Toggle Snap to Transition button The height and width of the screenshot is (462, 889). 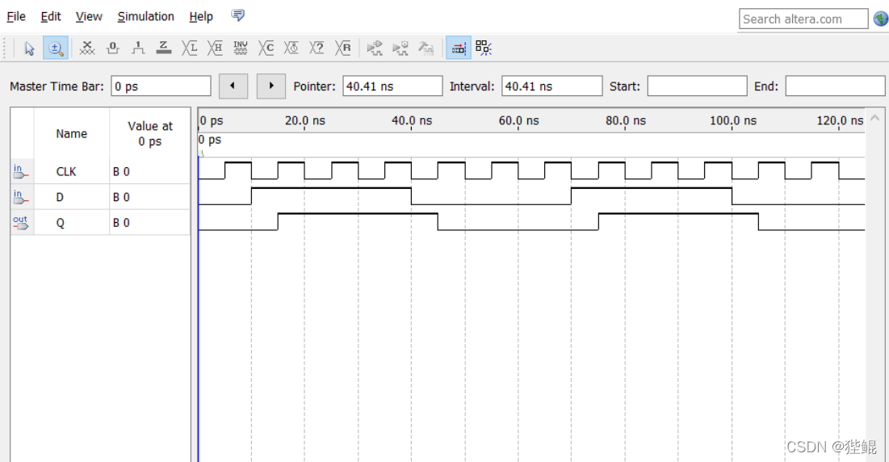(458, 48)
